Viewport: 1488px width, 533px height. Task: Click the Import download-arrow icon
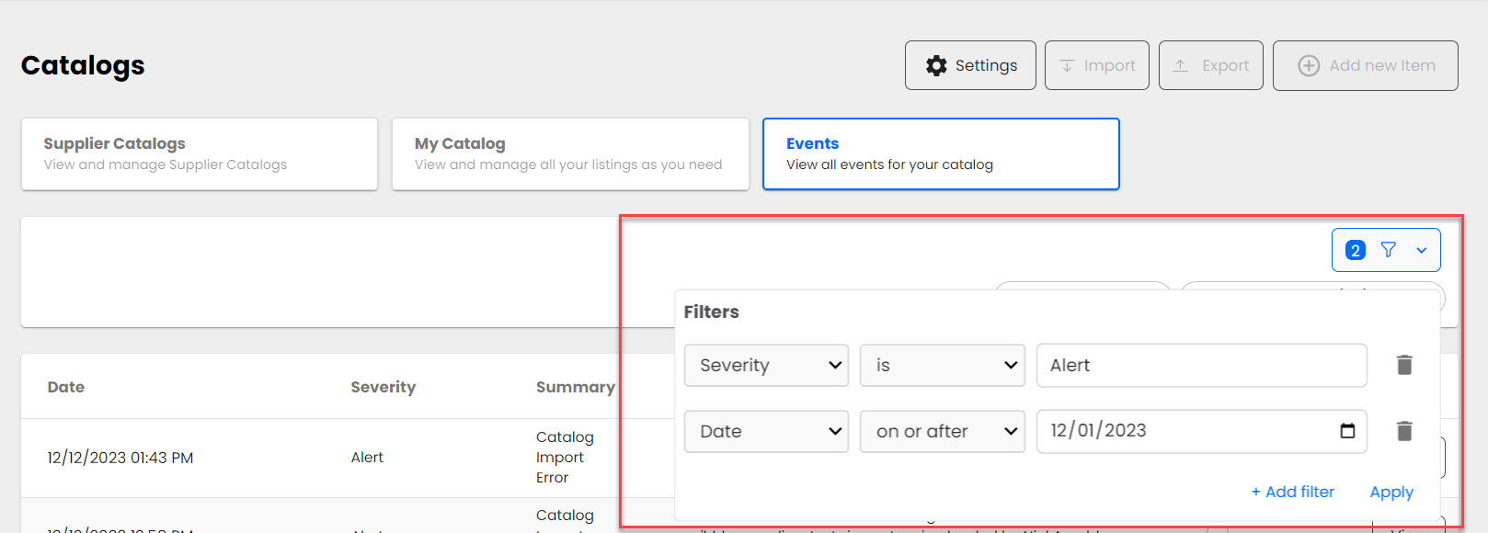click(x=1067, y=65)
